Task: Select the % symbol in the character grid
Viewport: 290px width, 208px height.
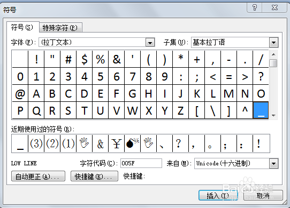Action: tap(101, 59)
